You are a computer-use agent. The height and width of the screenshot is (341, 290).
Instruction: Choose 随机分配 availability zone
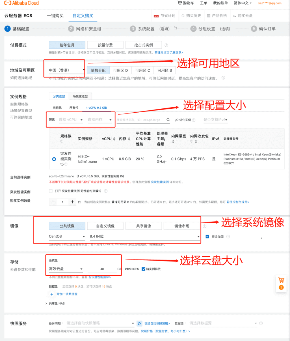[98, 70]
